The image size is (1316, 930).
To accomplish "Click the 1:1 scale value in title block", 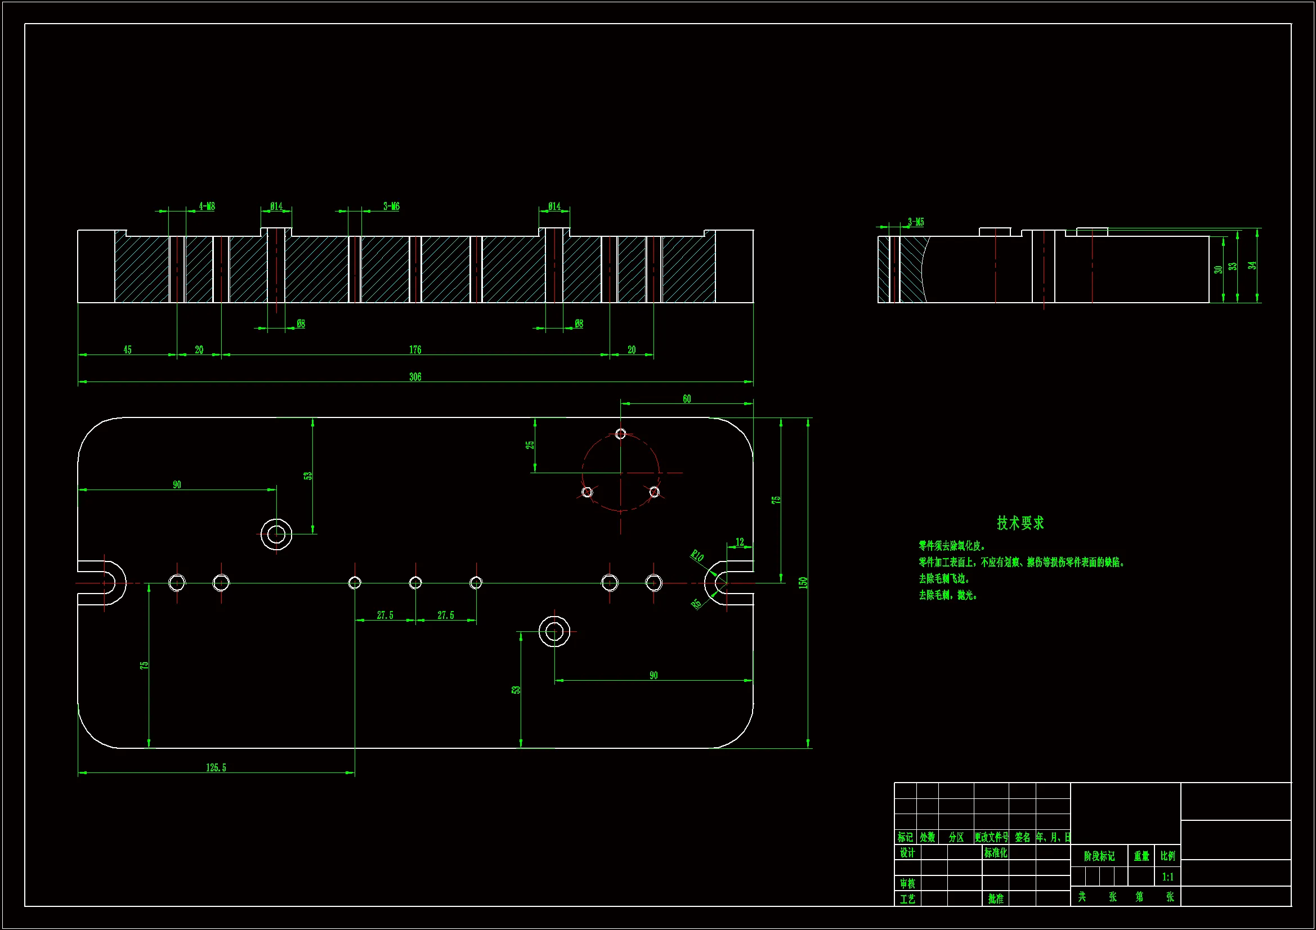I will (x=1167, y=877).
